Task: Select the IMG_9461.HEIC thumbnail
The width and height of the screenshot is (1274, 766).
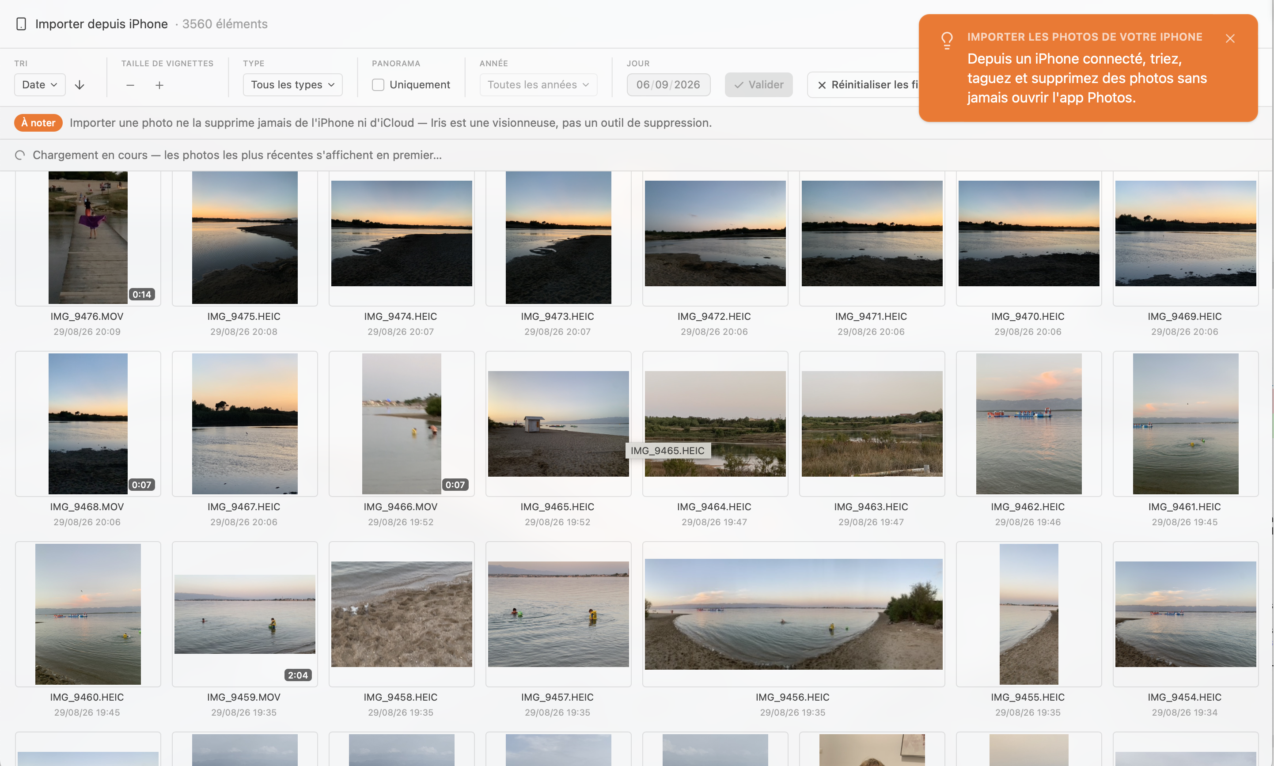Action: point(1186,424)
